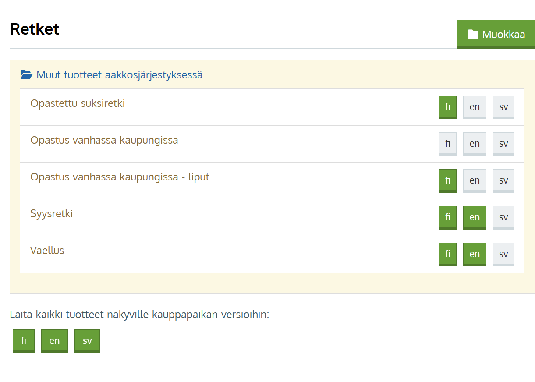This screenshot has height=382, width=535.
Task: Enable sv version for Opastettu suksiretki
Action: coord(503,107)
